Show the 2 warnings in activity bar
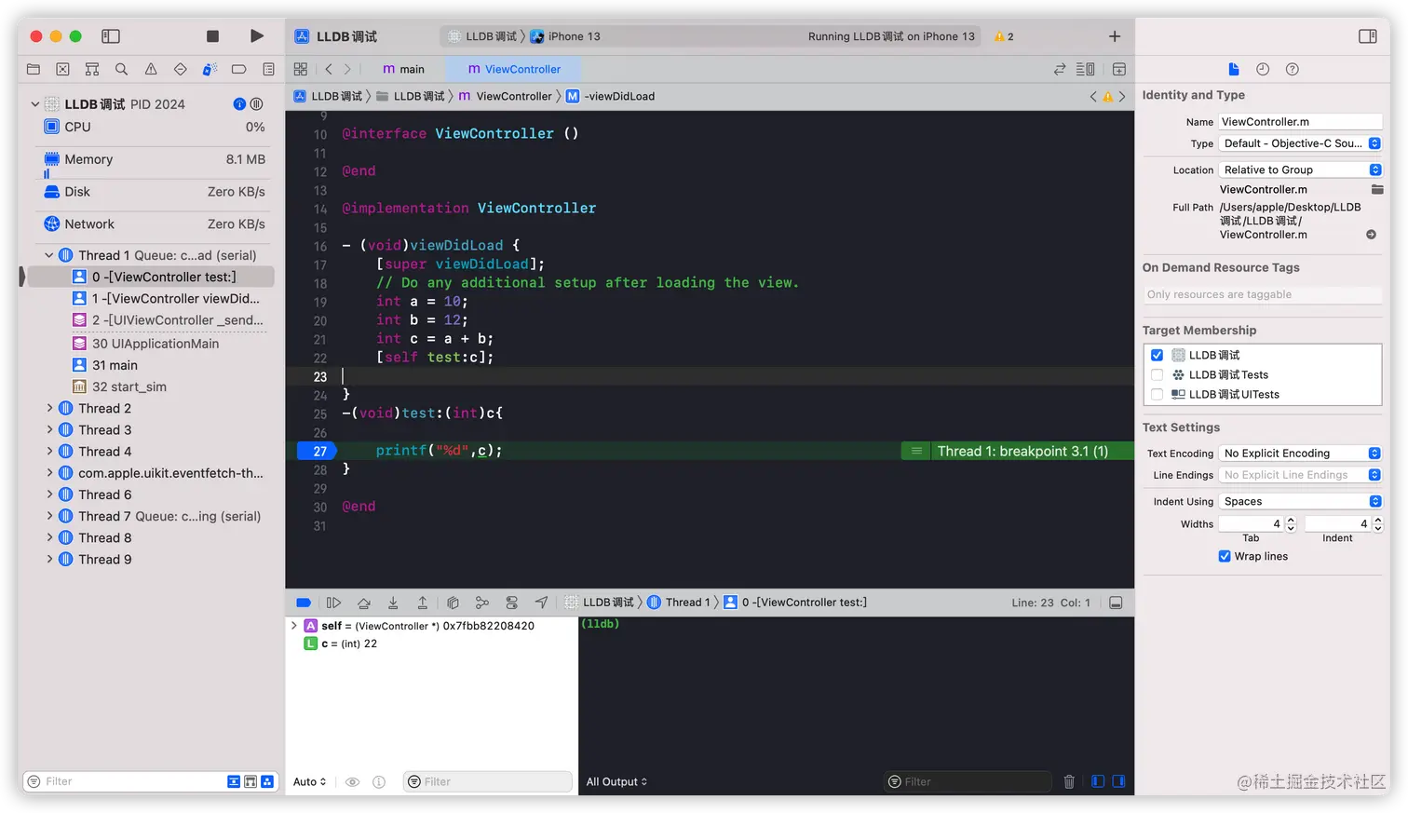Screen dimensions: 1408x813 (1004, 36)
